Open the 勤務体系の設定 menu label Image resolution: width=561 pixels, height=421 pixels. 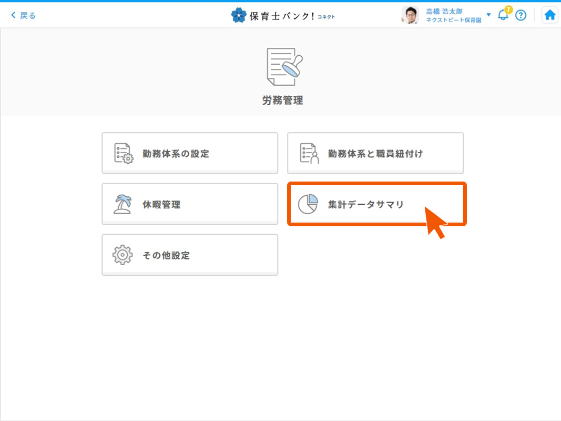[176, 154]
